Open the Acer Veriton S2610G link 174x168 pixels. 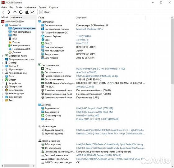pyautogui.click(x=86, y=72)
